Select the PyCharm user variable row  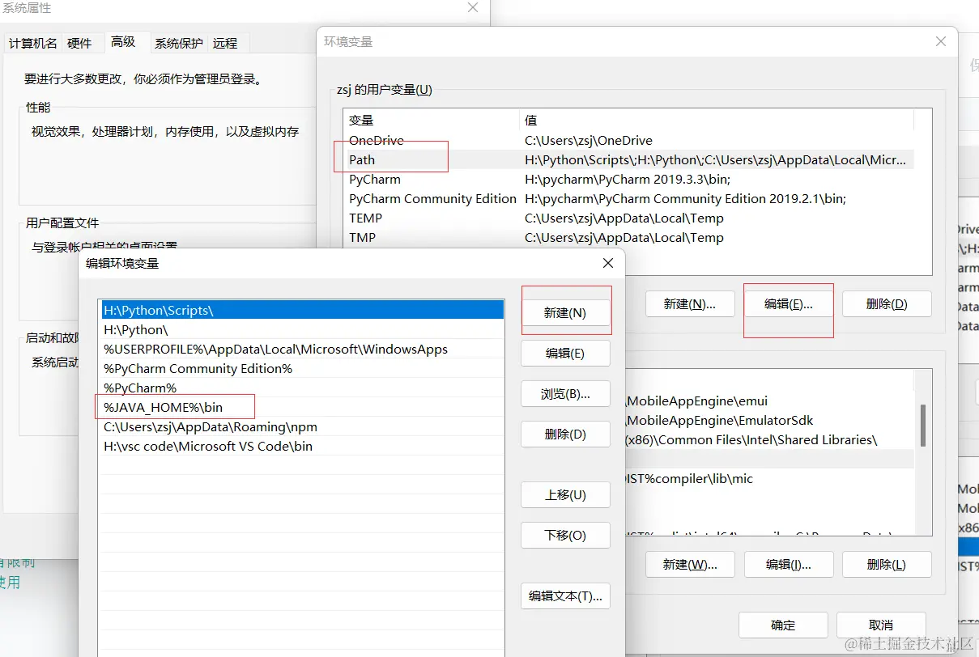(x=628, y=179)
